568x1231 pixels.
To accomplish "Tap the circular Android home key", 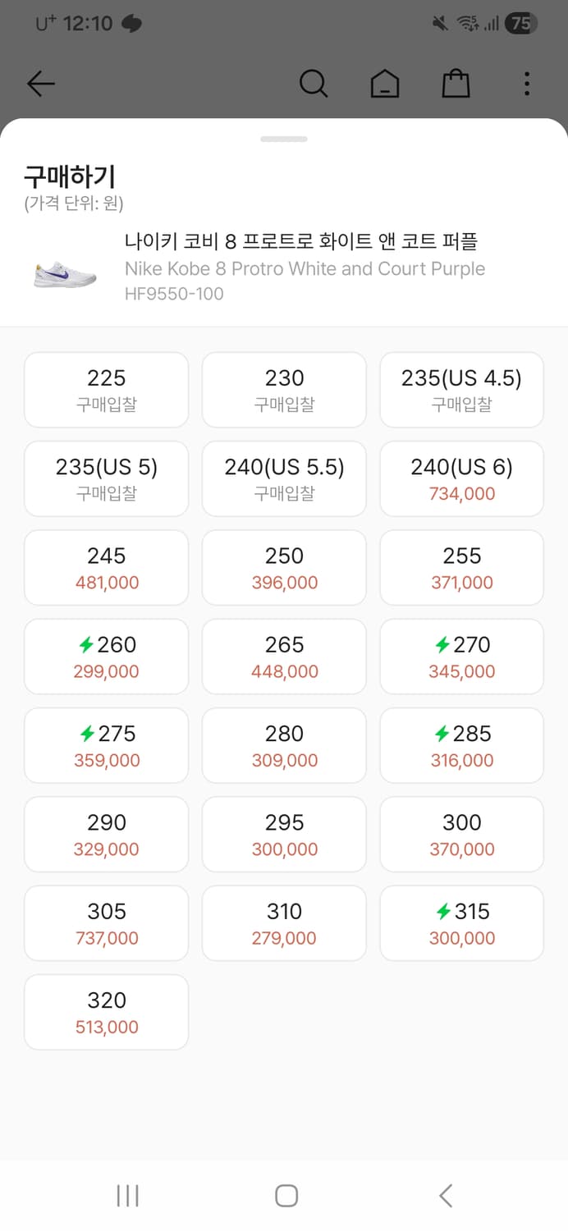I will click(x=285, y=1196).
